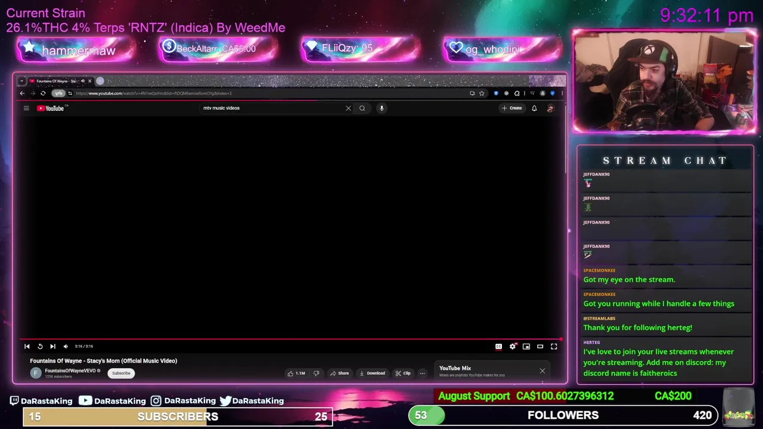Click the youtube.com address bar URL

tap(154, 93)
